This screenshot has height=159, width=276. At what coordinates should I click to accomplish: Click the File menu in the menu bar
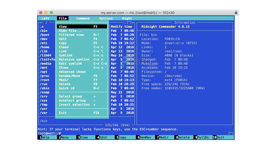63,18
